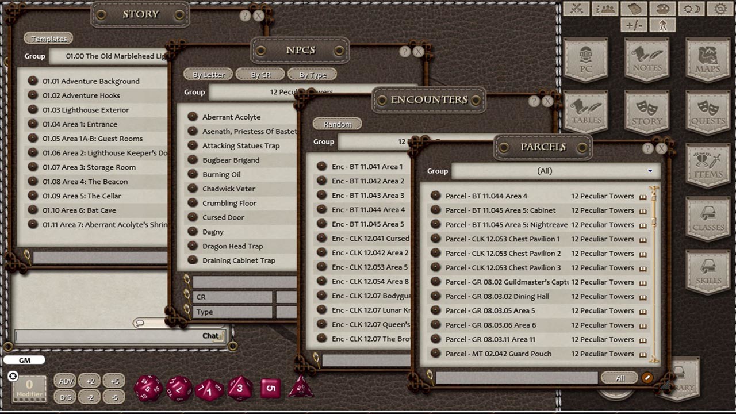Open the (All) group dropdown in Parcels
The height and width of the screenshot is (414, 736).
650,171
